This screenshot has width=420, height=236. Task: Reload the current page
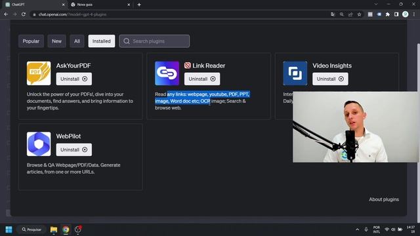24,14
